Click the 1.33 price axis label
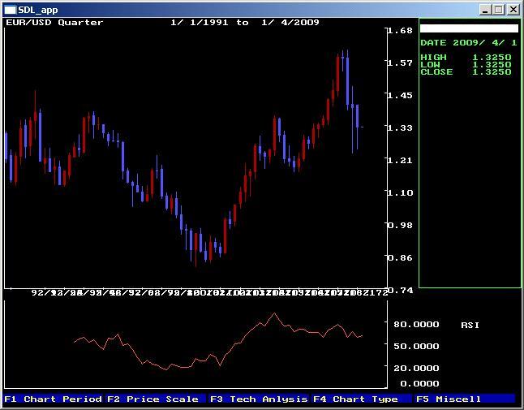 coord(401,127)
